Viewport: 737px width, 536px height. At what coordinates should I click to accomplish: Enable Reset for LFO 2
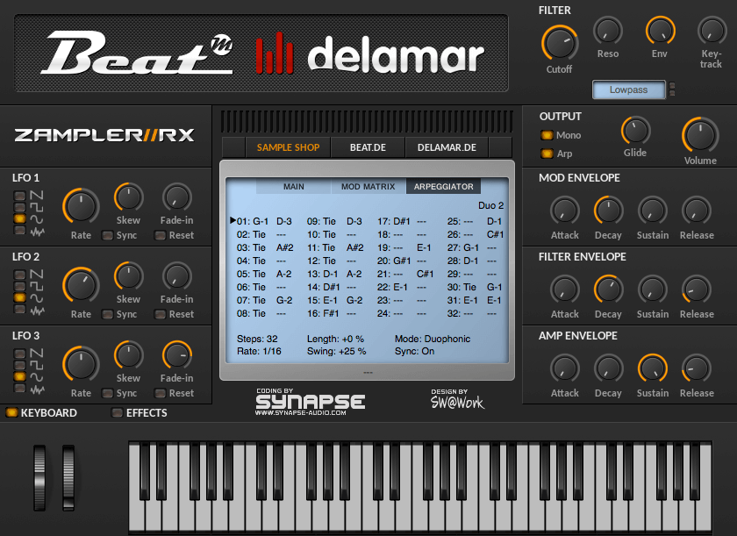(x=161, y=314)
